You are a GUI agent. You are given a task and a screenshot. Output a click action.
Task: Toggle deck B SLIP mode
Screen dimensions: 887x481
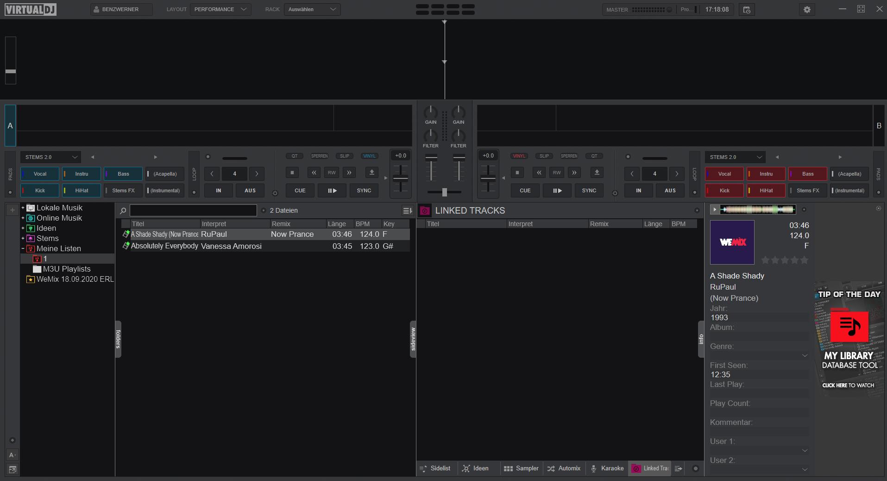544,156
